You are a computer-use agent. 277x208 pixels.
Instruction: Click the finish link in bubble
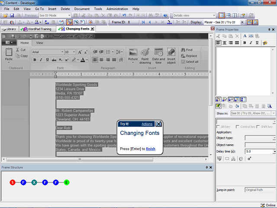pyautogui.click(x=150, y=149)
